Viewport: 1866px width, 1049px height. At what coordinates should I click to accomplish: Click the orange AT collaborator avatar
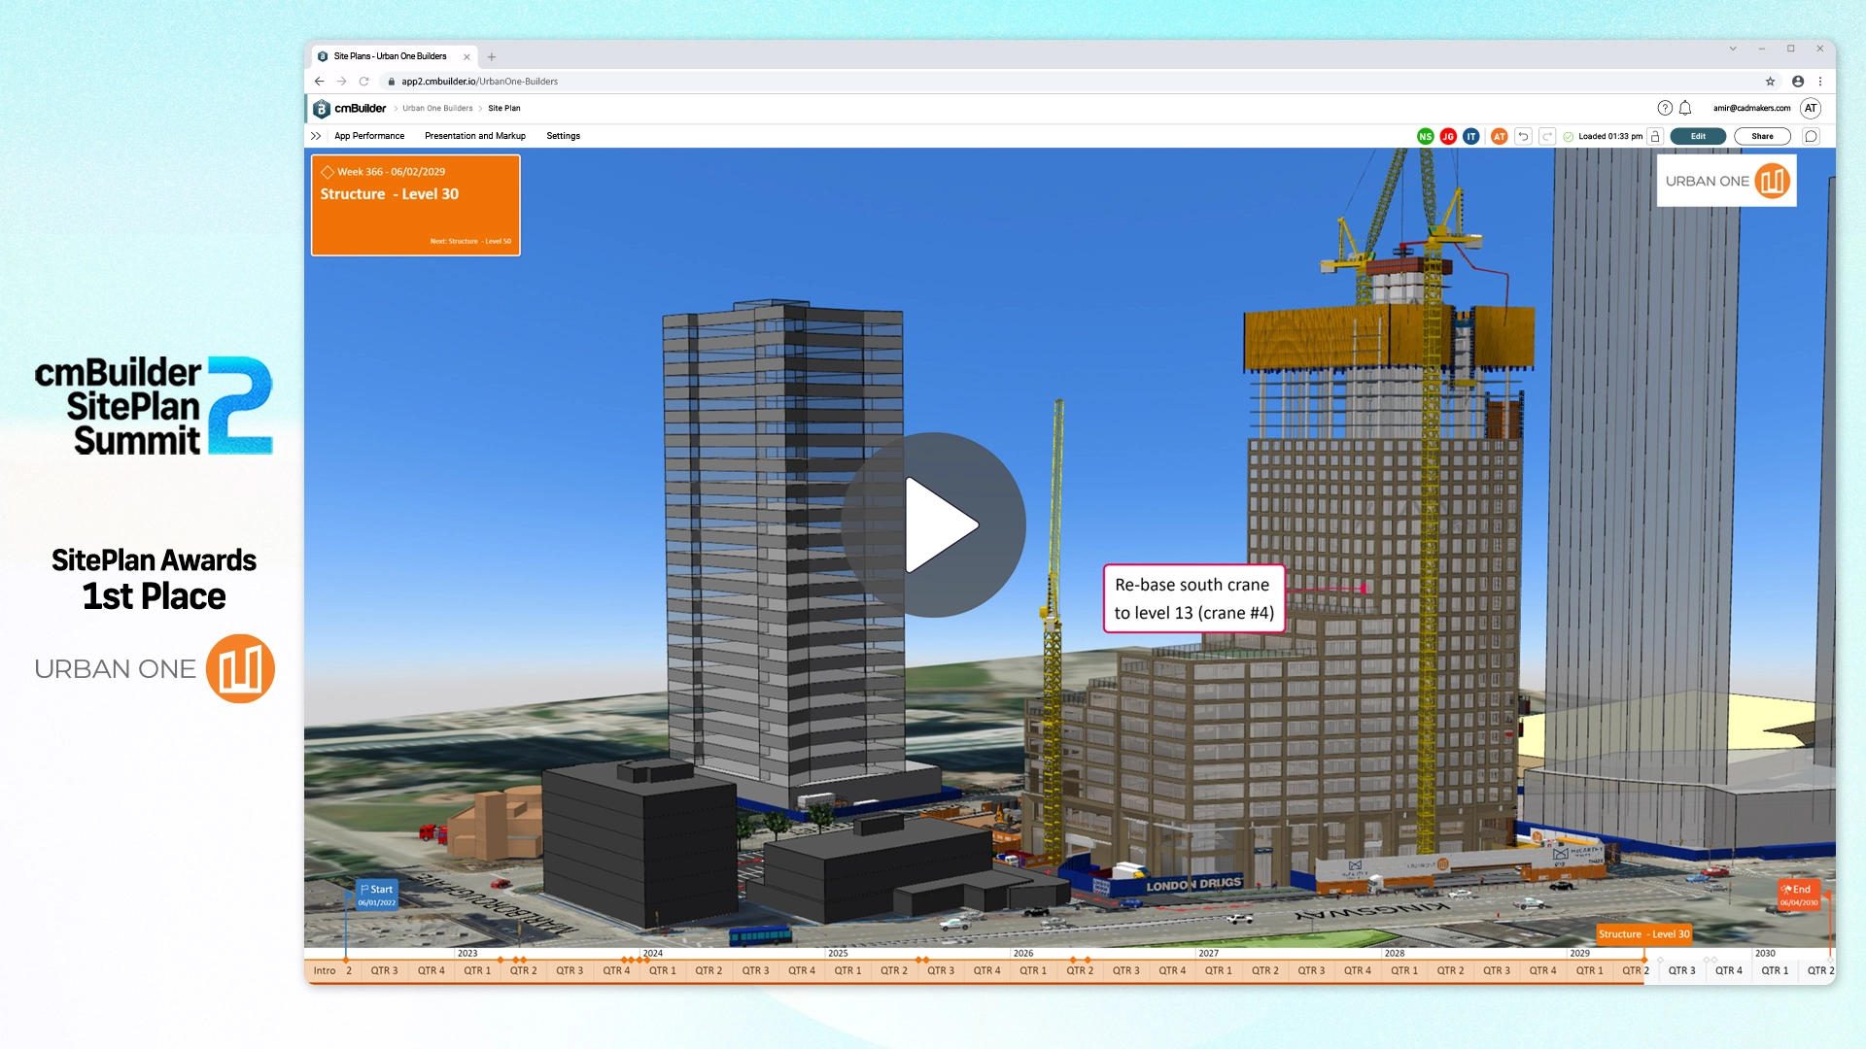pos(1500,136)
